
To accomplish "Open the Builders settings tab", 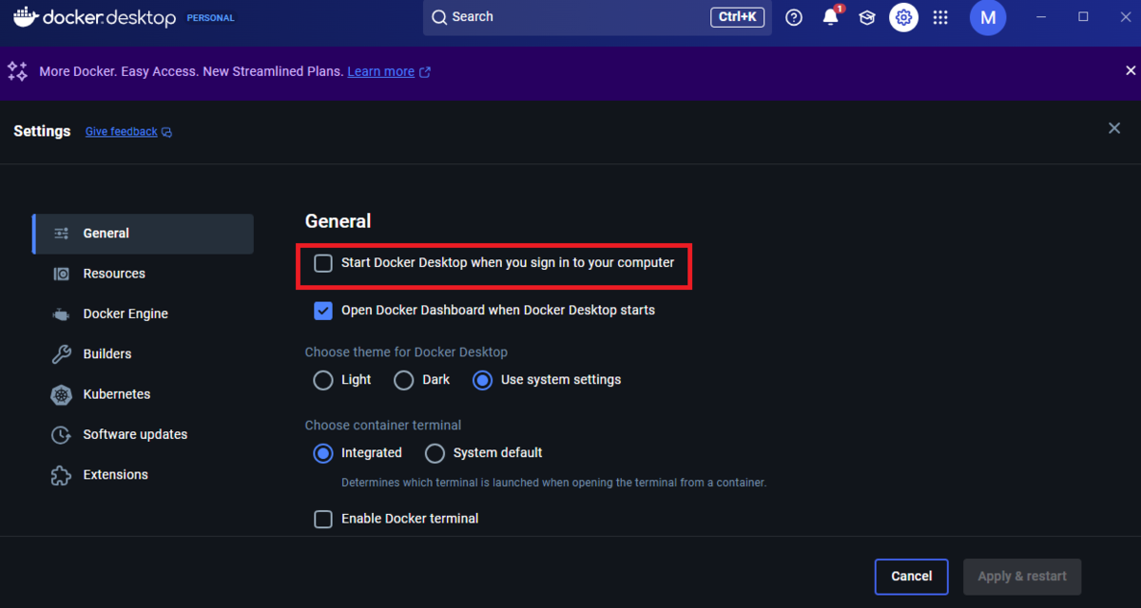I will click(143, 353).
